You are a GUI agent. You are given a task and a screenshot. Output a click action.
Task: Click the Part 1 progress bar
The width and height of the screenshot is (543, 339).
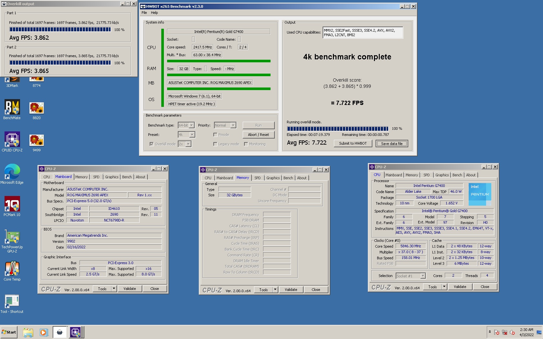(x=60, y=29)
